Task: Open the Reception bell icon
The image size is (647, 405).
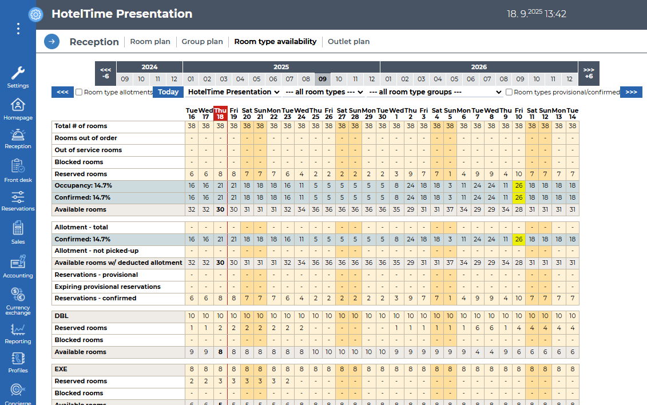Action: 18,135
